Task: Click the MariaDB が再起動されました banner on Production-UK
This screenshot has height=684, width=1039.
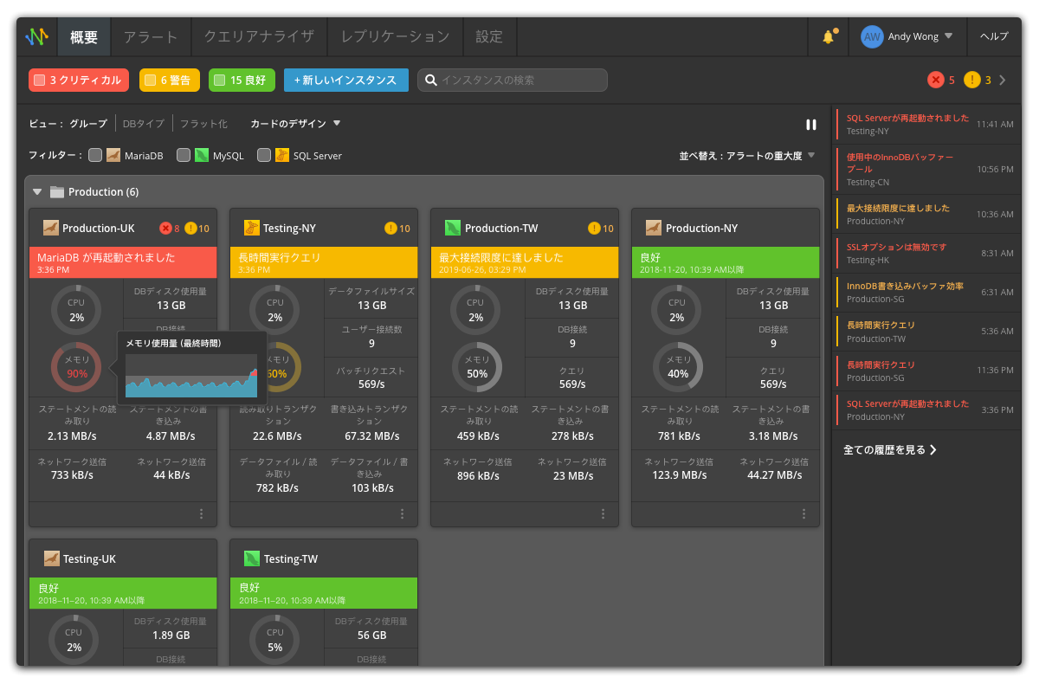Action: (x=123, y=262)
